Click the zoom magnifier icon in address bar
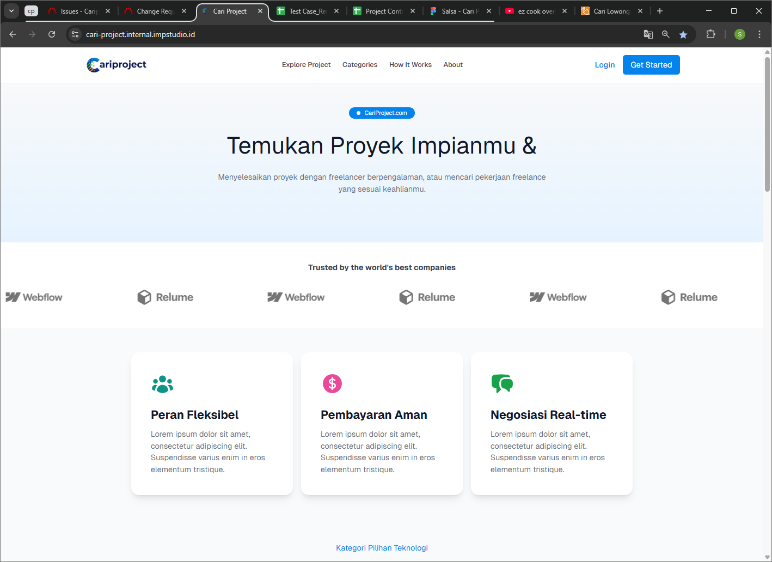 (x=665, y=34)
